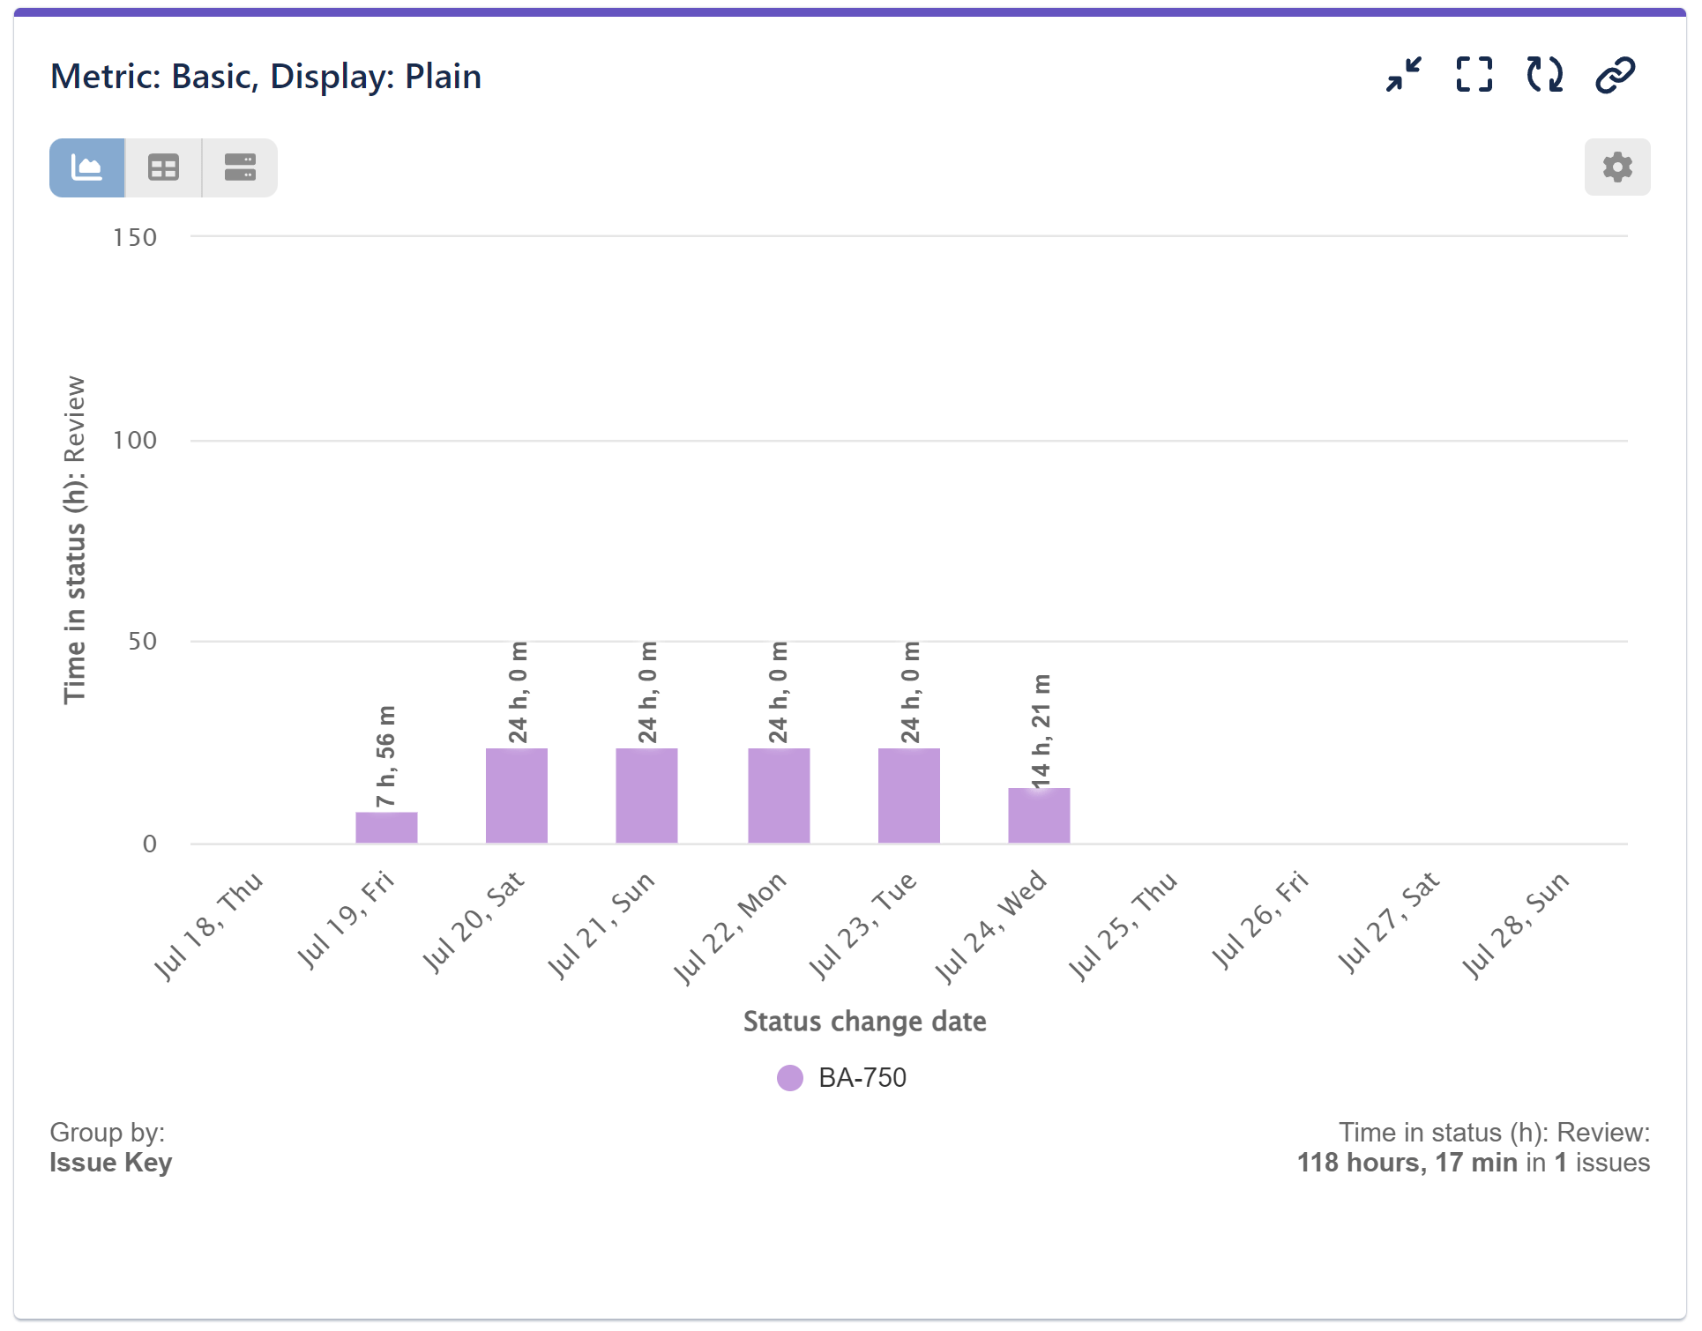Refresh the chart data

coord(1544,75)
